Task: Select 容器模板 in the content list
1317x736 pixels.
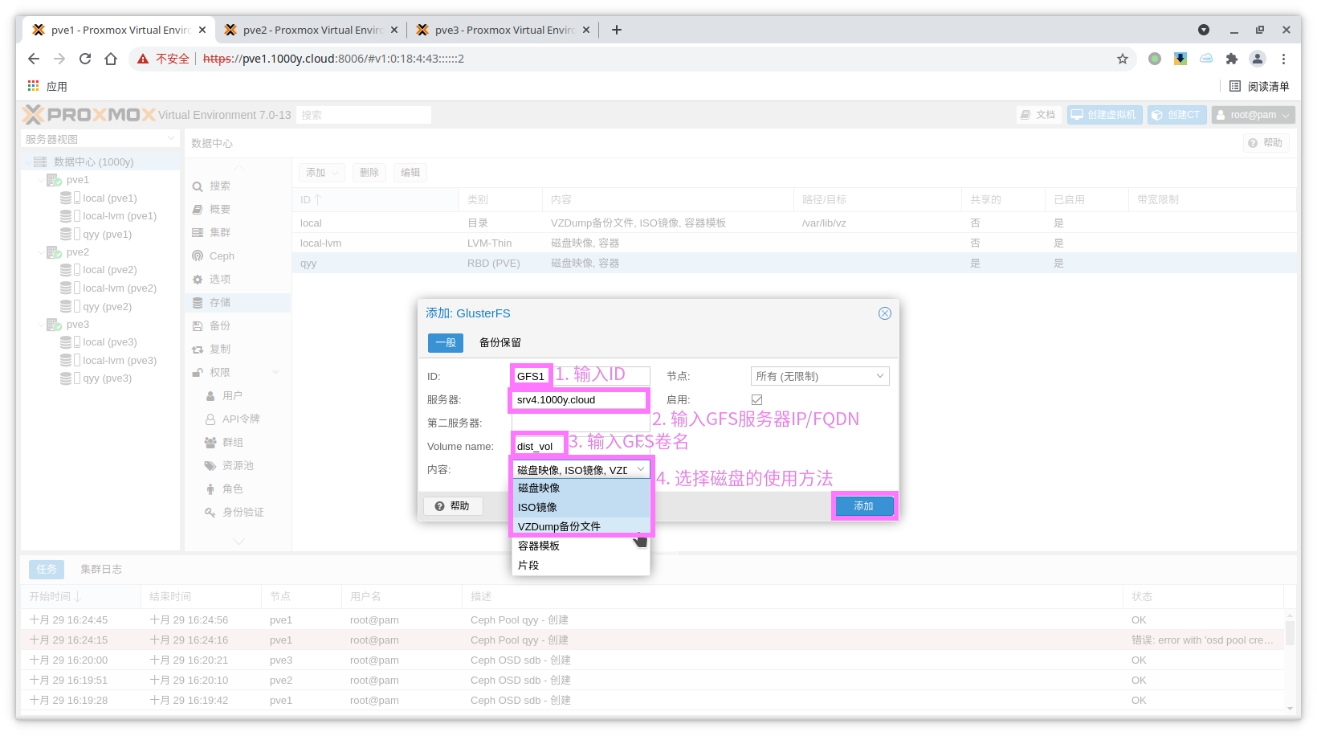Action: point(539,546)
